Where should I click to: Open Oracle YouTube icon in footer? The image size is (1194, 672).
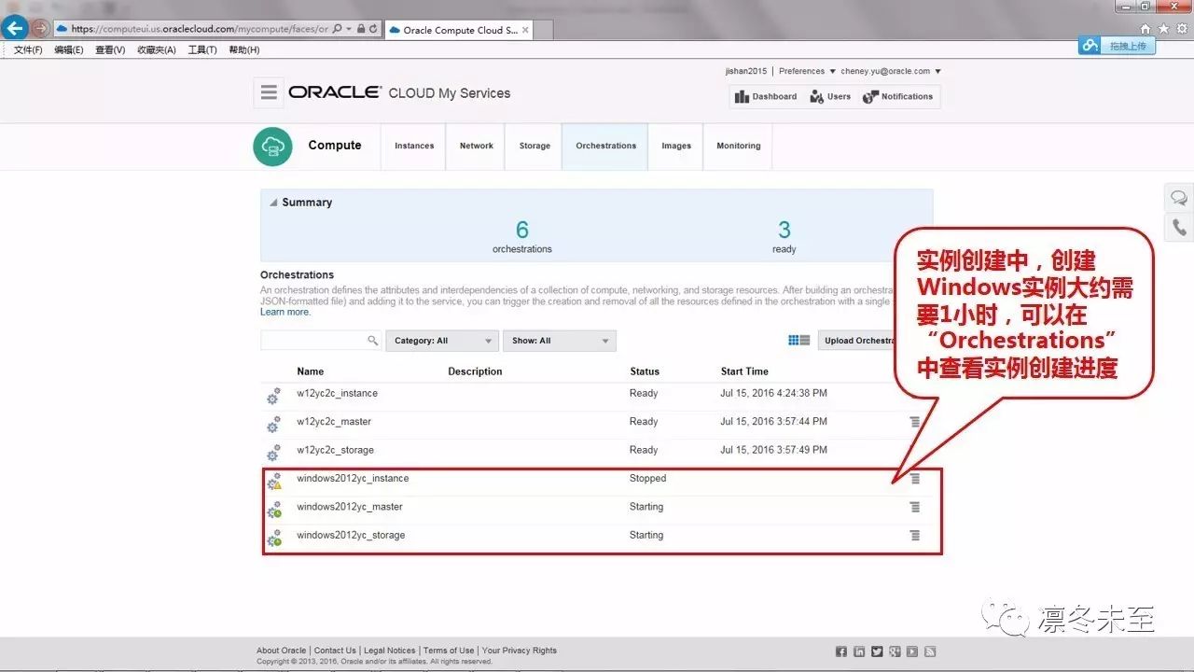click(x=912, y=651)
